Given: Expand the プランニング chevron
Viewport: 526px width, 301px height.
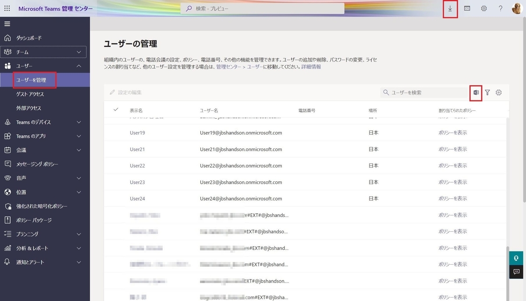Looking at the screenshot, I should pyautogui.click(x=79, y=234).
